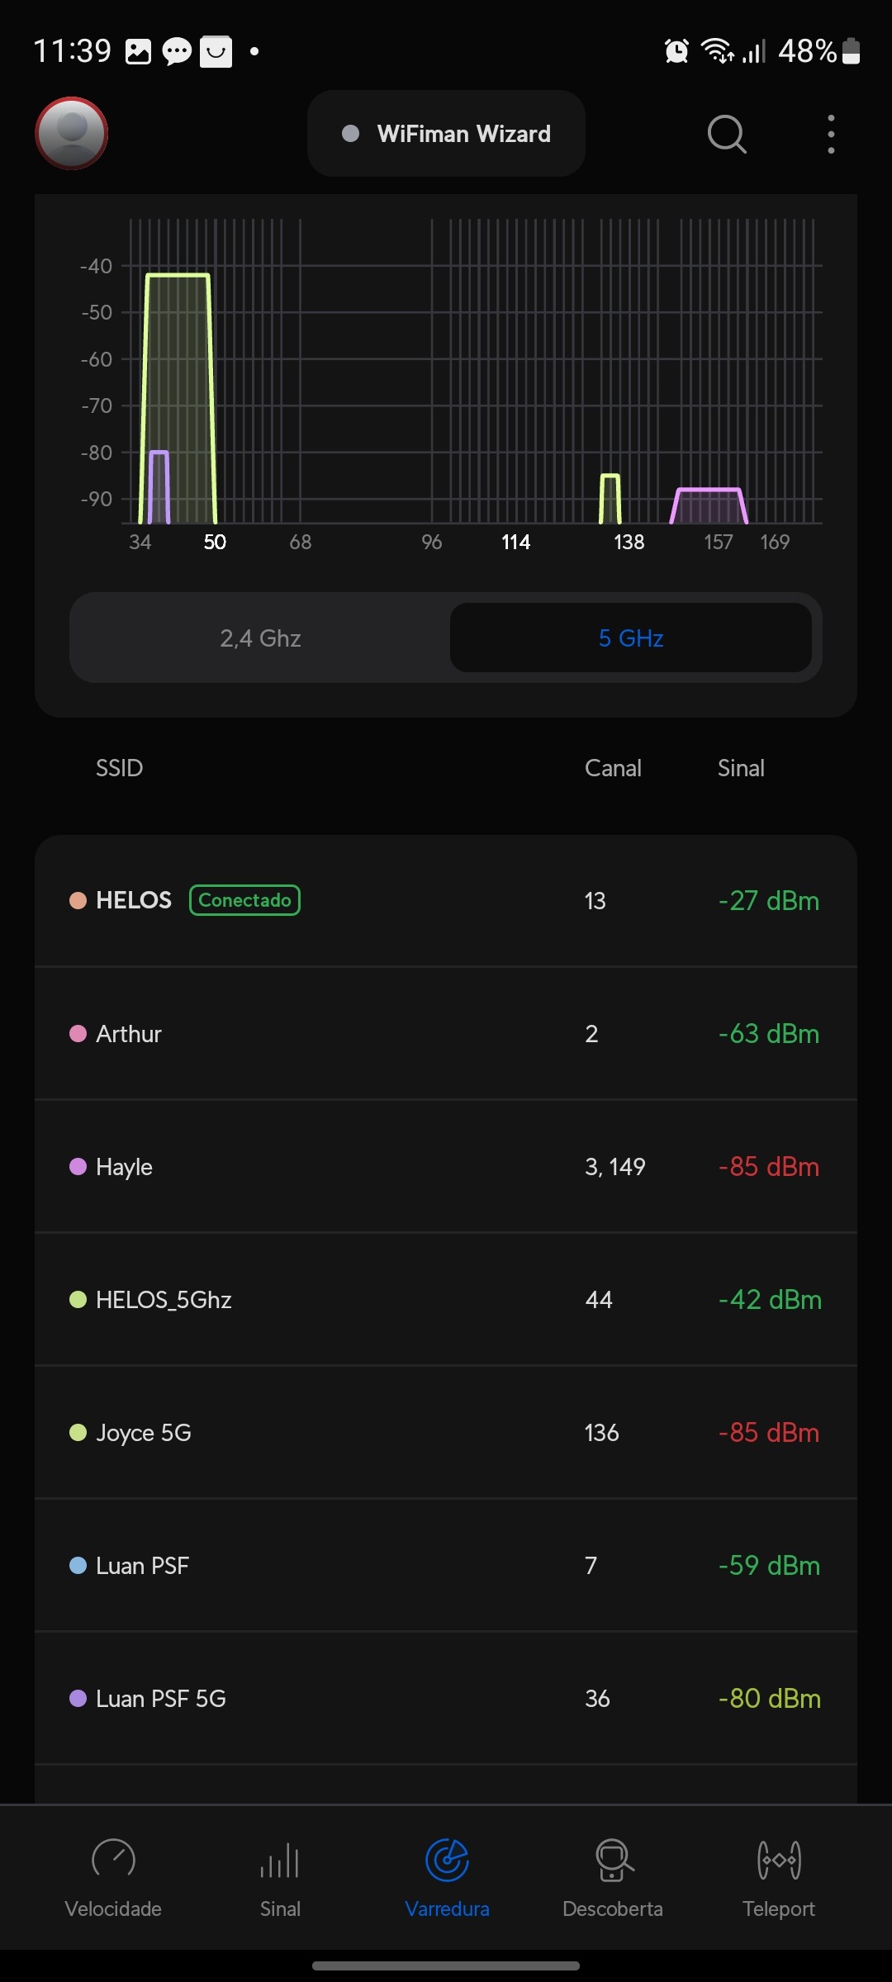892x1982 pixels.
Task: Tap the lavender color dot beside Luan PSF 5G
Action: click(78, 1699)
